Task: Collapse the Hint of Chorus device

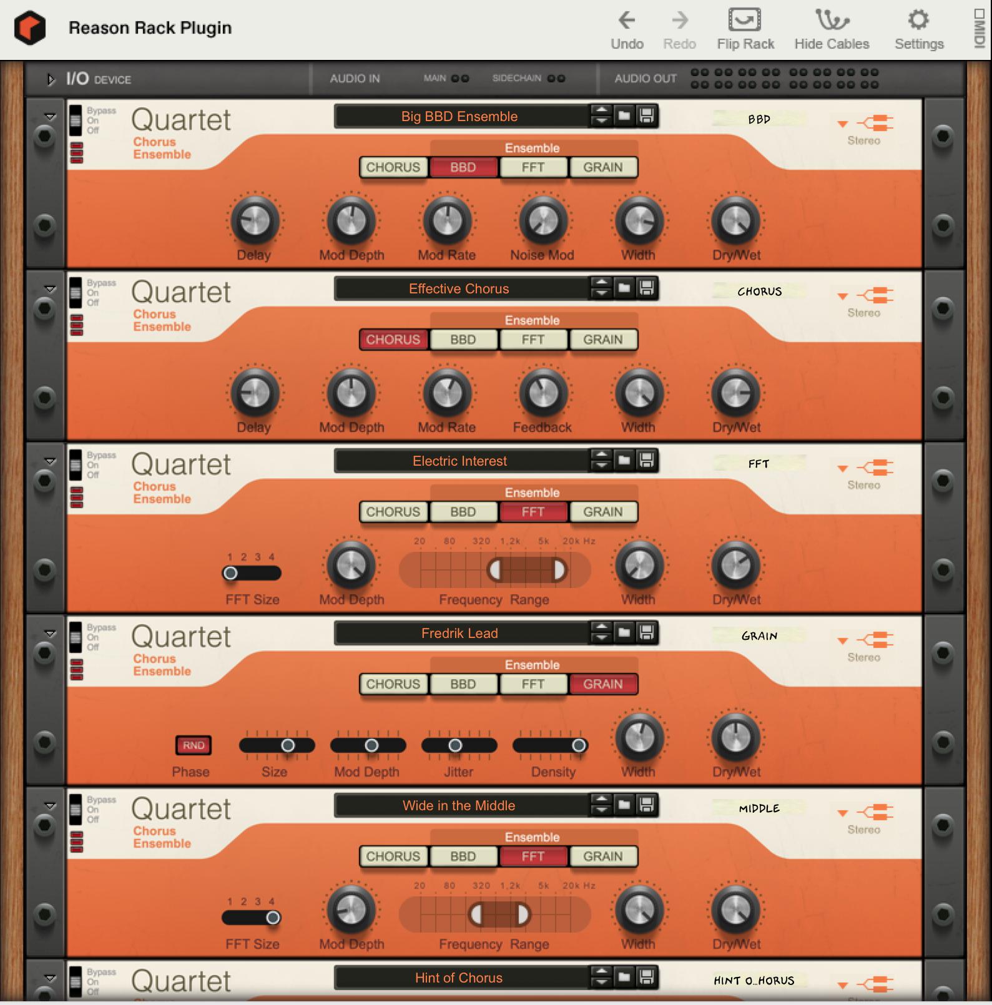Action: (50, 978)
